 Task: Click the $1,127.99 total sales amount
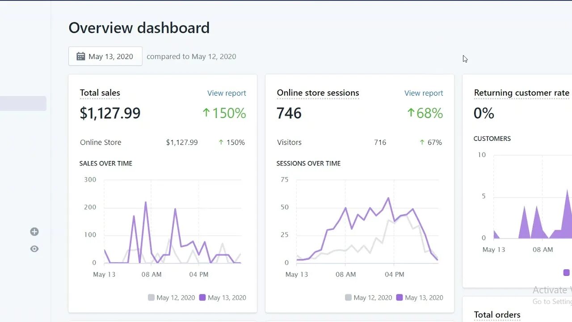coord(110,113)
